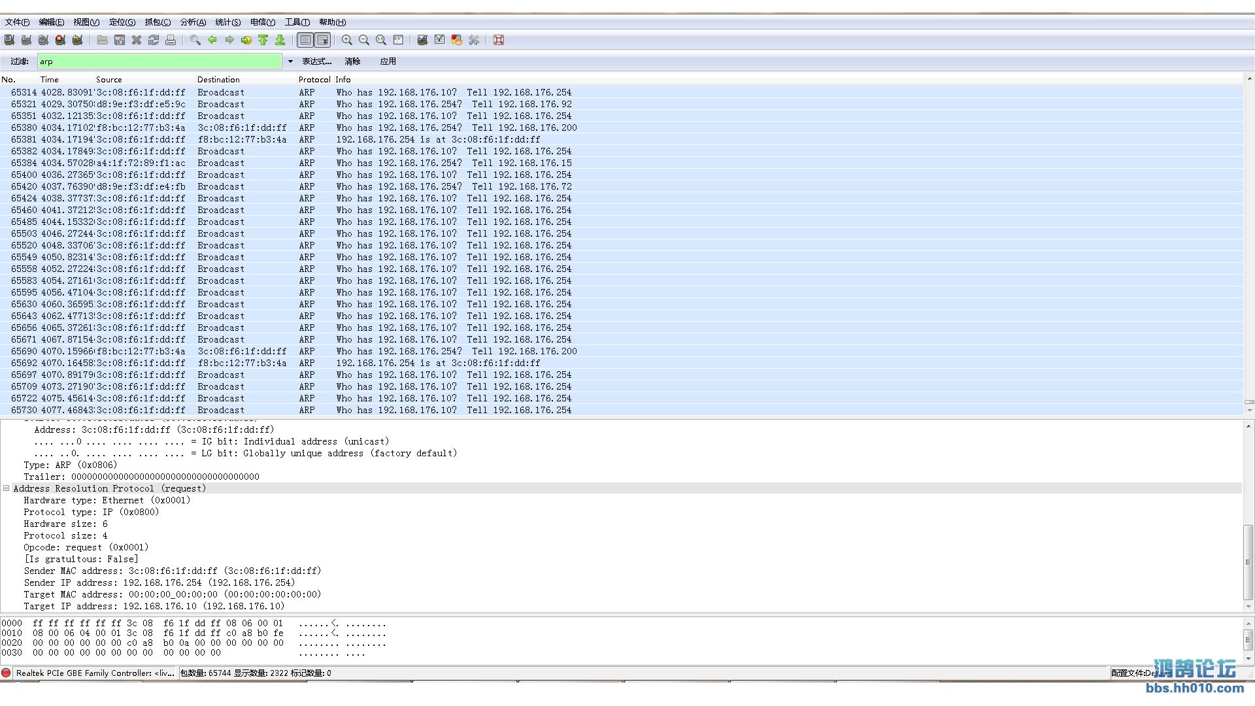
Task: Open the 帮助(H) menu
Action: 333,22
